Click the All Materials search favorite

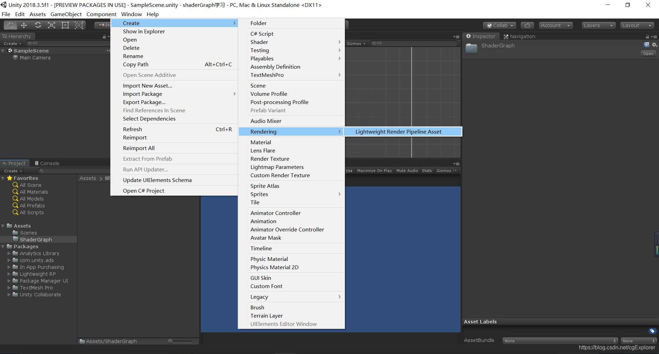(x=30, y=192)
